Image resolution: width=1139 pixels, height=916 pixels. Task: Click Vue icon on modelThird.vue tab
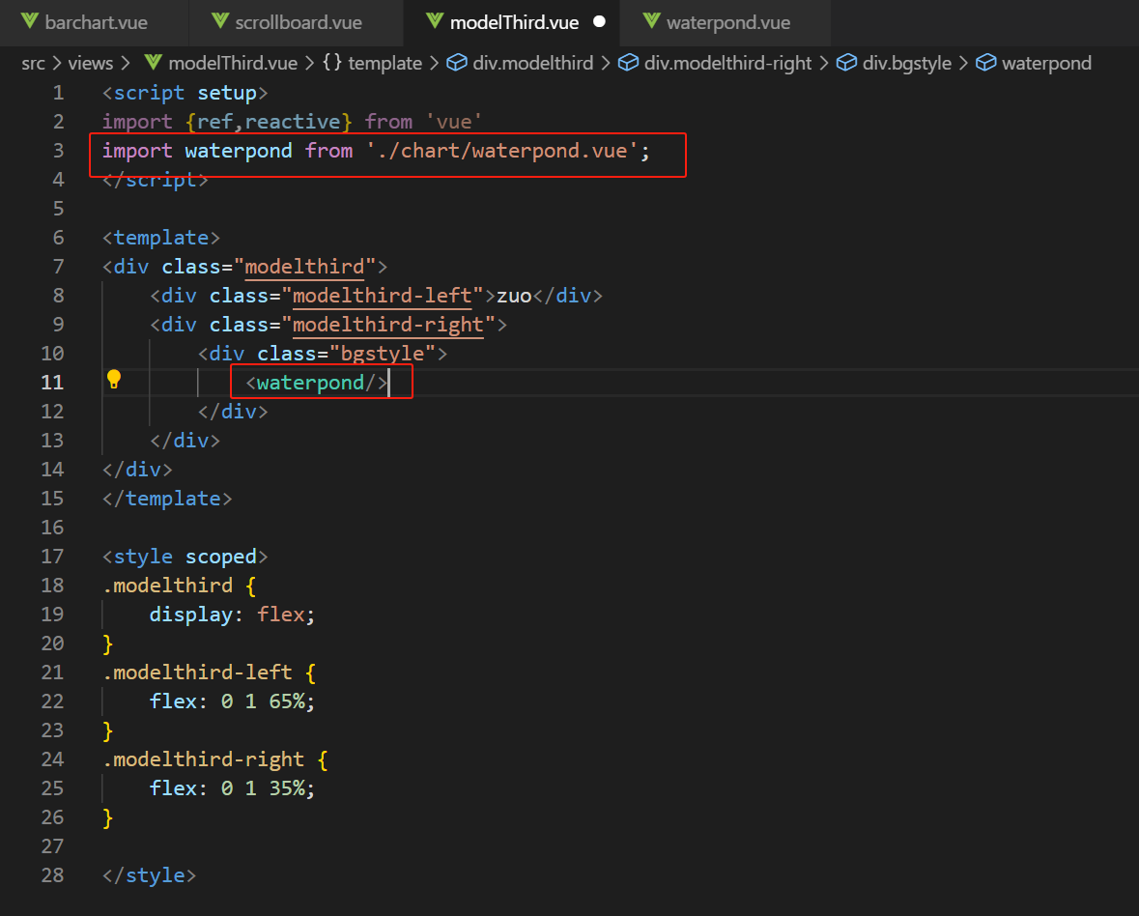coord(435,21)
